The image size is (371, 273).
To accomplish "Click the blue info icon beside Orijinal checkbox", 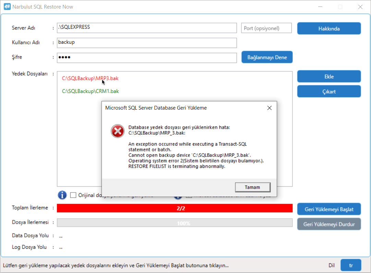I will 62,195.
